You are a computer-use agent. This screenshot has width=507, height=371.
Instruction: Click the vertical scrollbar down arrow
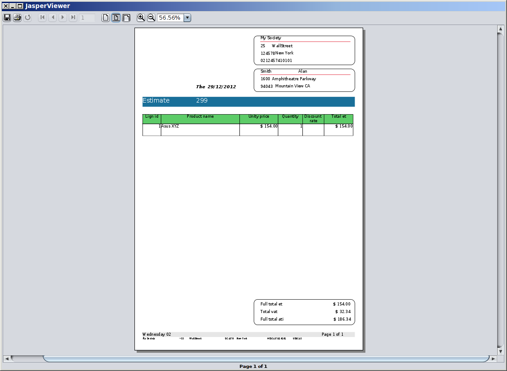500,351
